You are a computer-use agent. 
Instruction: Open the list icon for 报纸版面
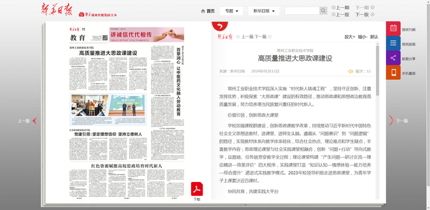point(393,44)
